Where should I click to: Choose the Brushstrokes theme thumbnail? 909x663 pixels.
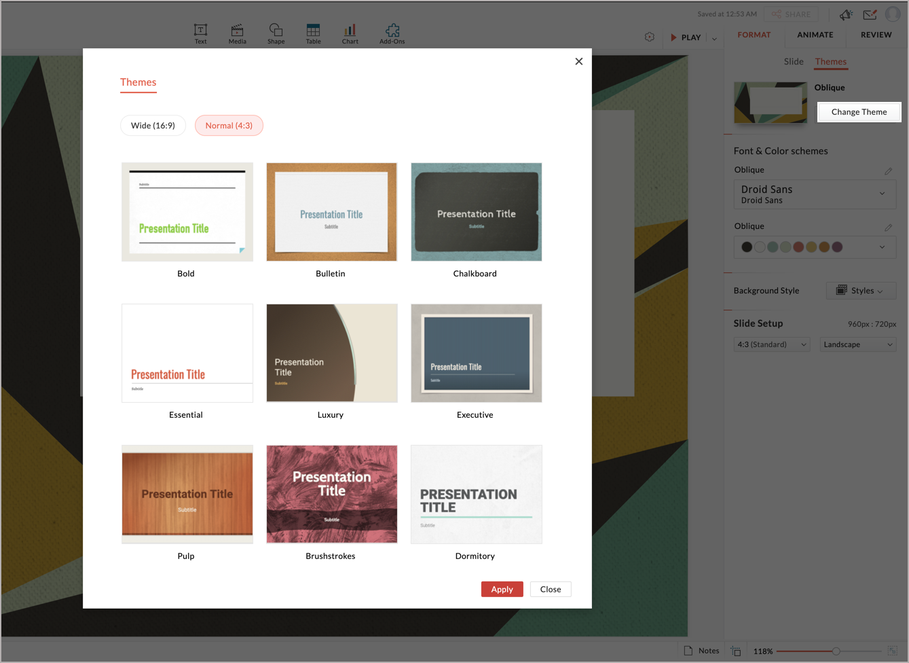pyautogui.click(x=331, y=495)
